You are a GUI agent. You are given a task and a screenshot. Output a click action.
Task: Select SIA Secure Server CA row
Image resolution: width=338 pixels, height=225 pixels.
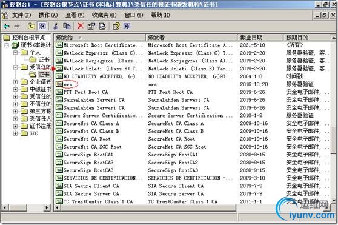pos(192,193)
